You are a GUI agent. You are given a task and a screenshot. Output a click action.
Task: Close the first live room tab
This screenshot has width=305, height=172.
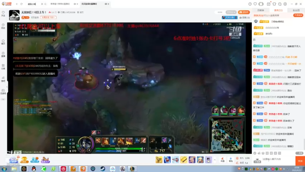tap(77, 4)
